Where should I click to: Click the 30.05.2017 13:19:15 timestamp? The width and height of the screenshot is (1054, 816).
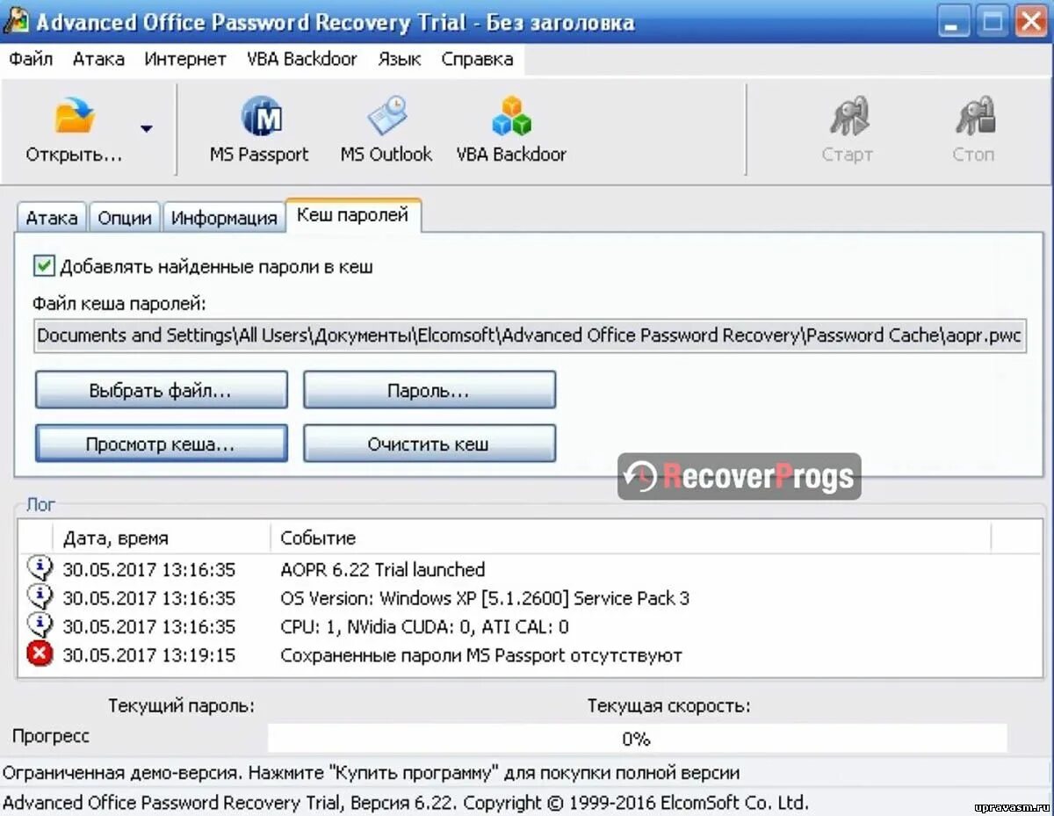point(149,655)
